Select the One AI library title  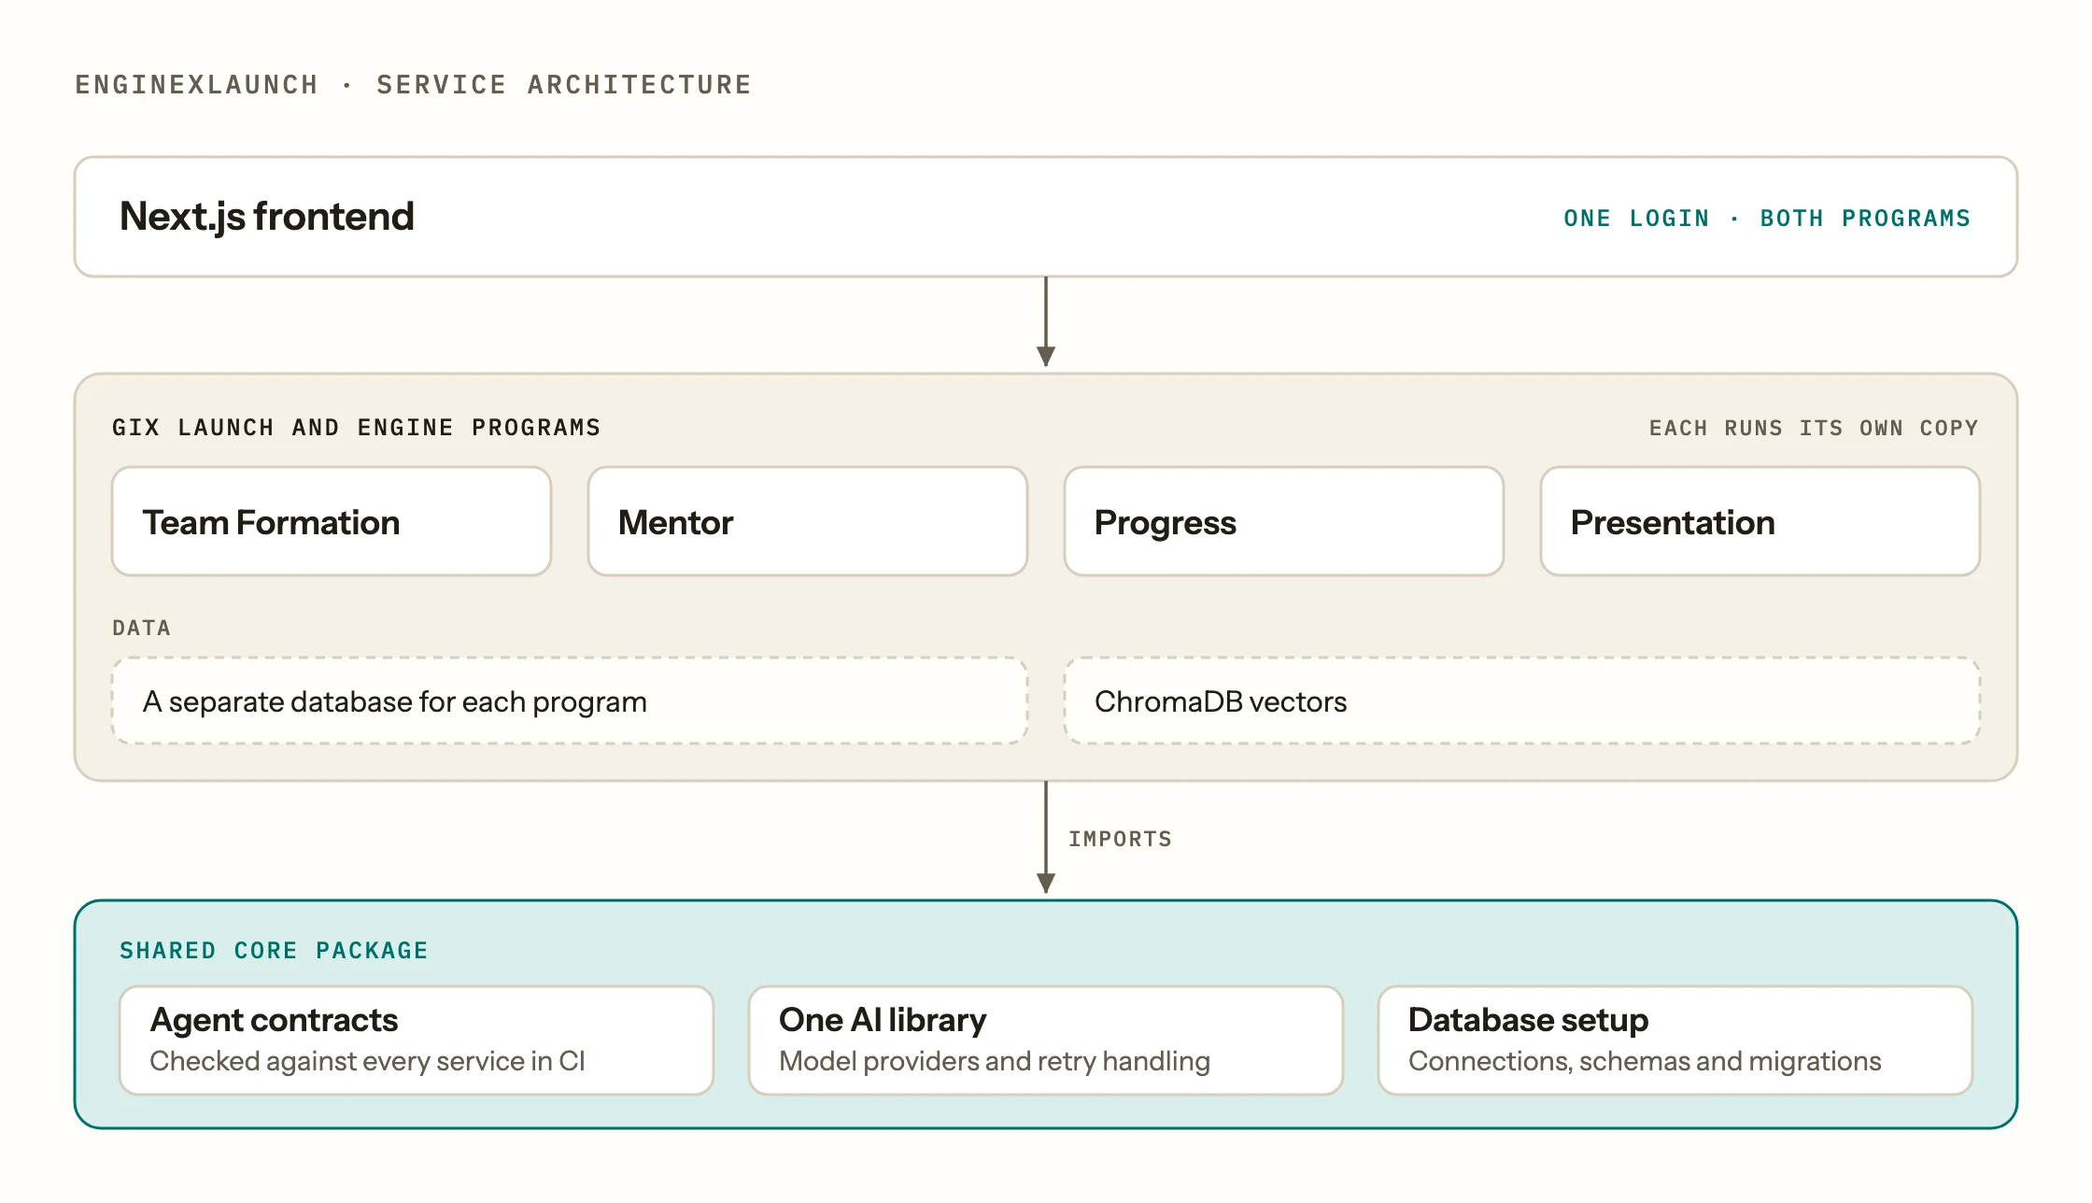click(883, 1020)
